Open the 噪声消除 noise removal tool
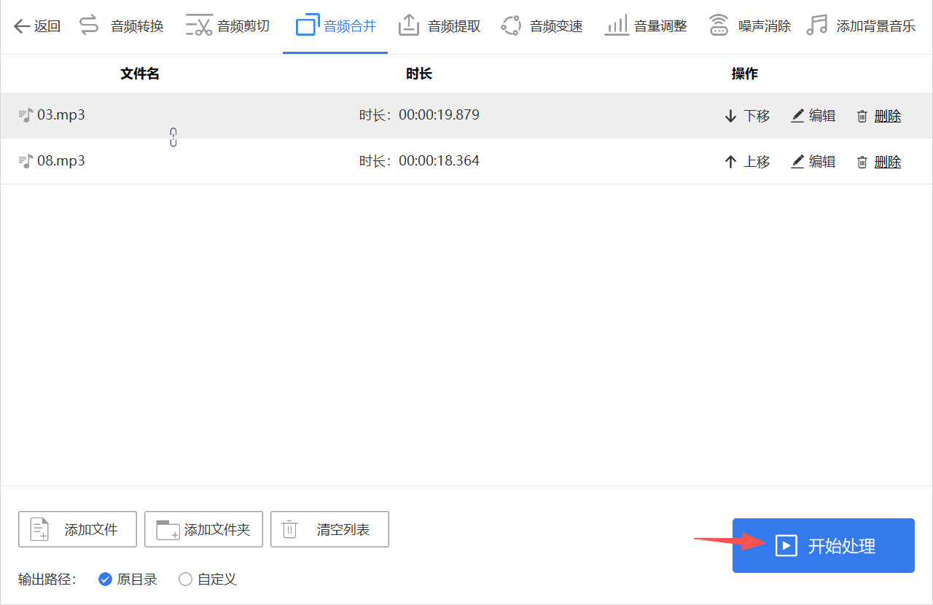Viewport: 933px width, 605px height. click(719, 24)
